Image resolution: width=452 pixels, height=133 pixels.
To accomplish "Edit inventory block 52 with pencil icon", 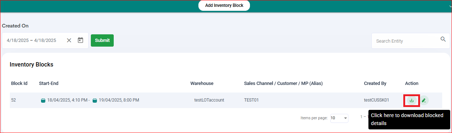I will pyautogui.click(x=424, y=100).
